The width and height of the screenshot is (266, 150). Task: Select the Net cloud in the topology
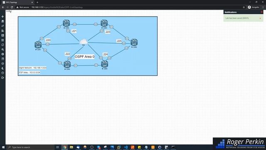coord(84,42)
